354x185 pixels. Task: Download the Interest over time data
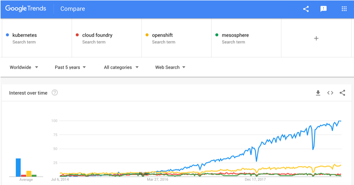point(318,93)
